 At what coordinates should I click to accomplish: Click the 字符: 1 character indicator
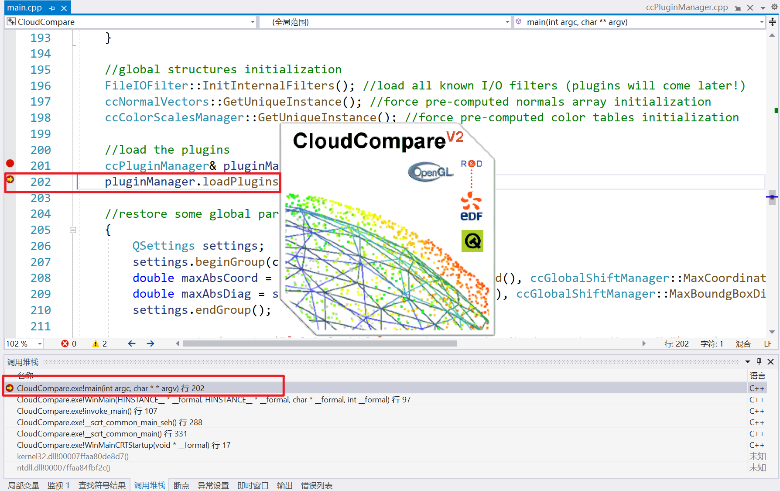712,344
